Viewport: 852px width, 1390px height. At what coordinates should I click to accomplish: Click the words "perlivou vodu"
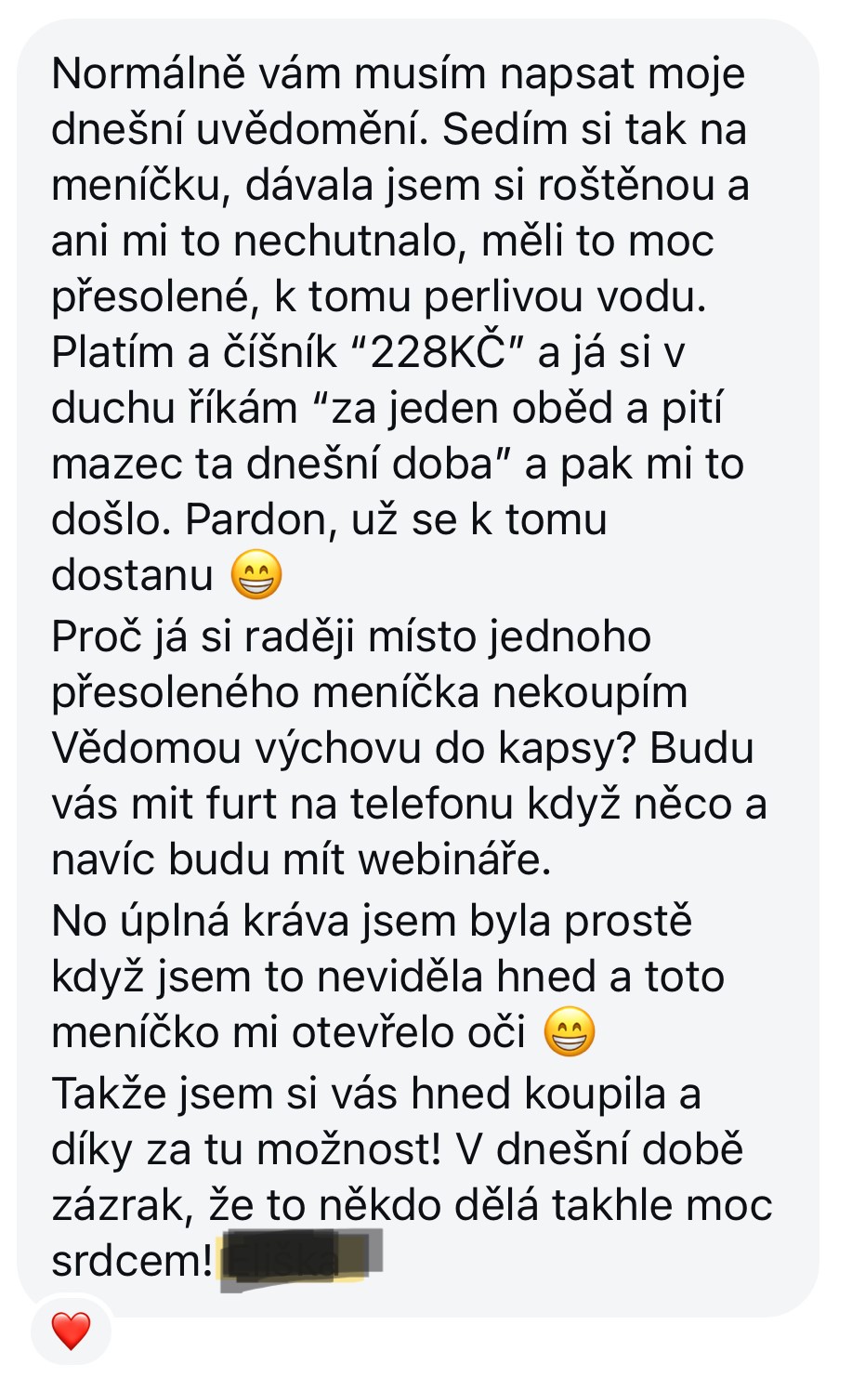(x=565, y=297)
